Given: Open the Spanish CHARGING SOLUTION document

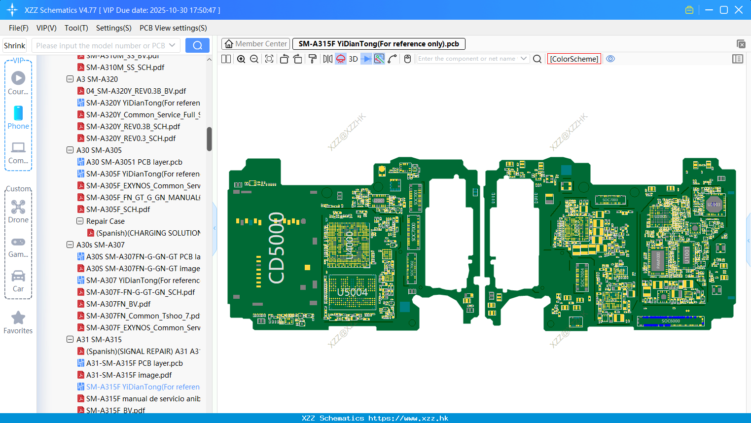Looking at the screenshot, I should pyautogui.click(x=148, y=233).
